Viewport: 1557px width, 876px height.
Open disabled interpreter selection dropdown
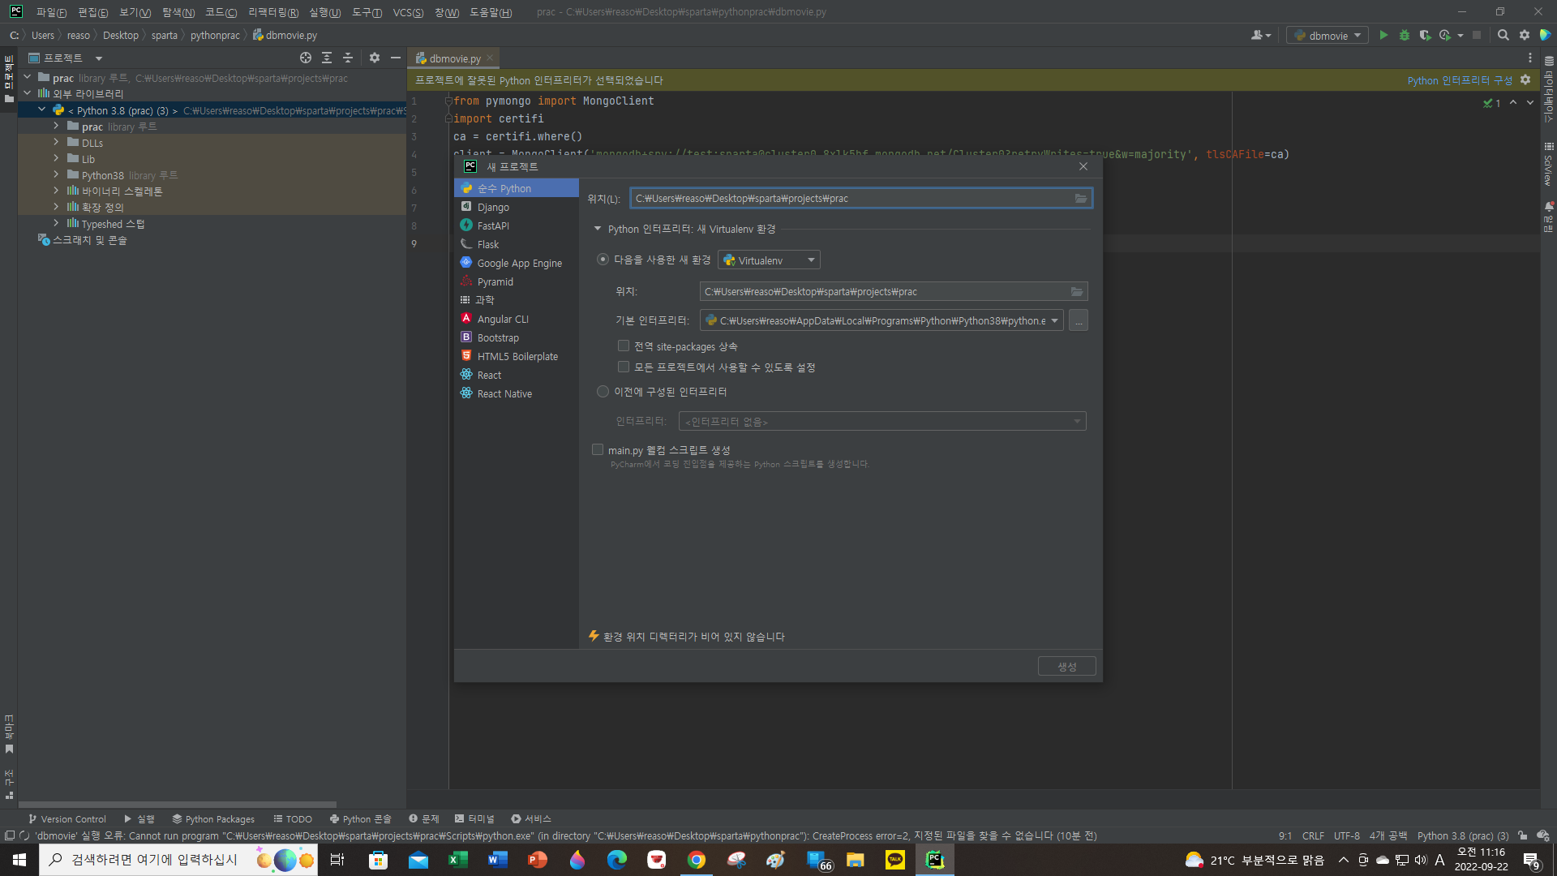coord(882,422)
